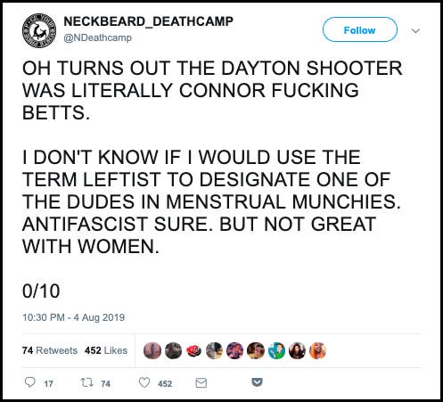Open the green-shirt liker avatar

(276, 350)
